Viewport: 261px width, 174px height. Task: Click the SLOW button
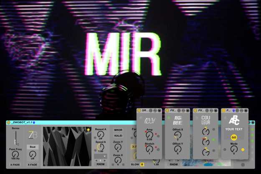135,164
